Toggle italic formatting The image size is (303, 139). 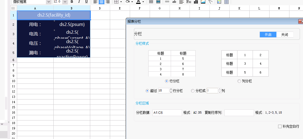pyautogui.click(x=79, y=2)
